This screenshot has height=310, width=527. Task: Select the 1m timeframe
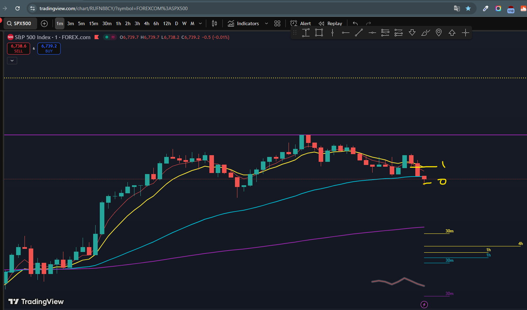tap(60, 23)
